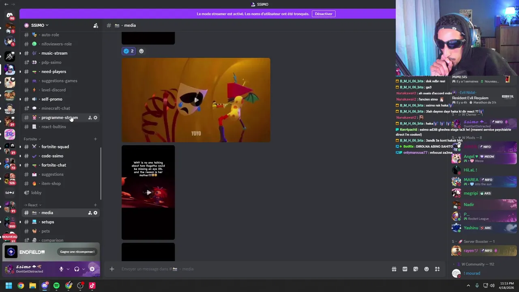Open TikTok app from the taskbar
This screenshot has height=292, width=519.
pos(92,286)
